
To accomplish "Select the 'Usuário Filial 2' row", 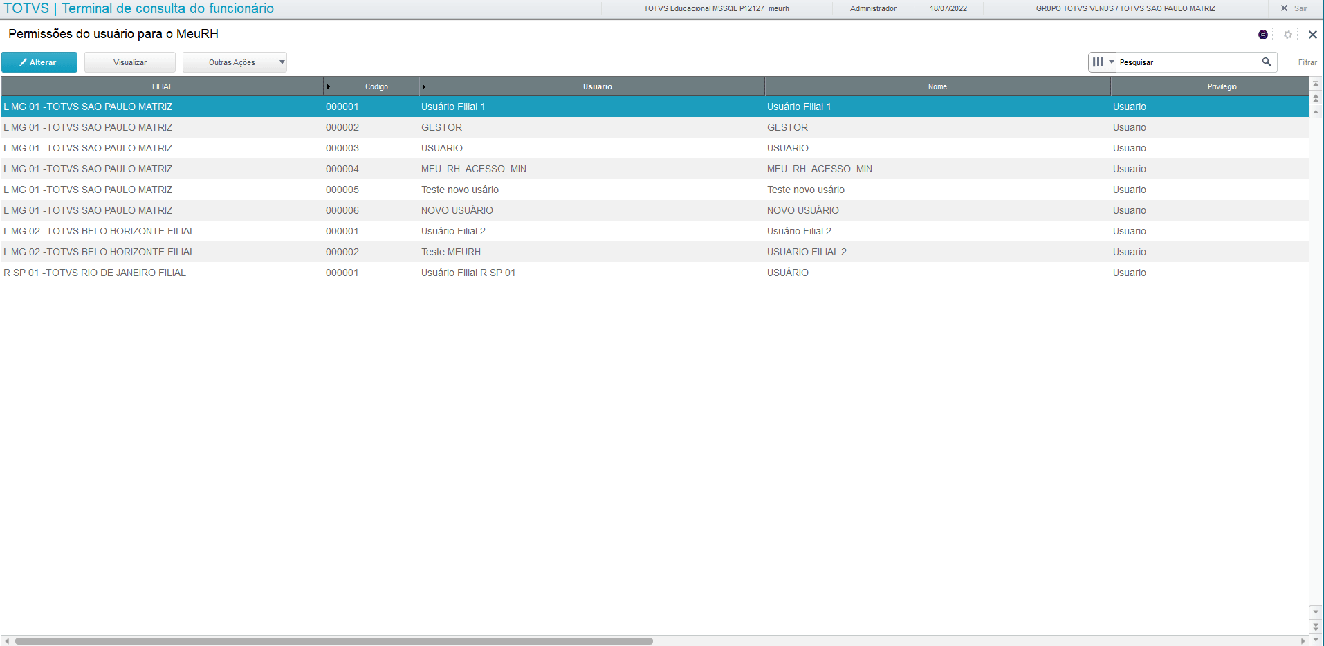I will pyautogui.click(x=654, y=231).
